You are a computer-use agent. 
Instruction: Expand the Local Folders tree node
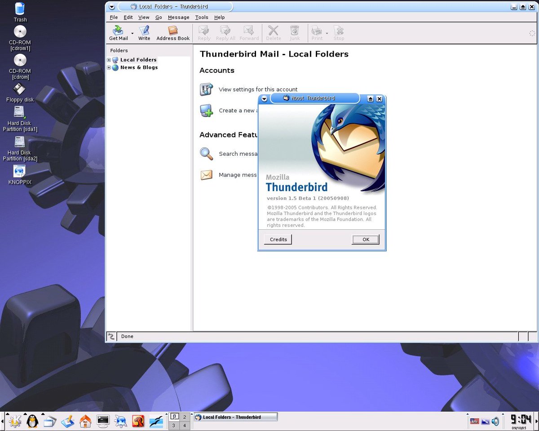click(109, 60)
